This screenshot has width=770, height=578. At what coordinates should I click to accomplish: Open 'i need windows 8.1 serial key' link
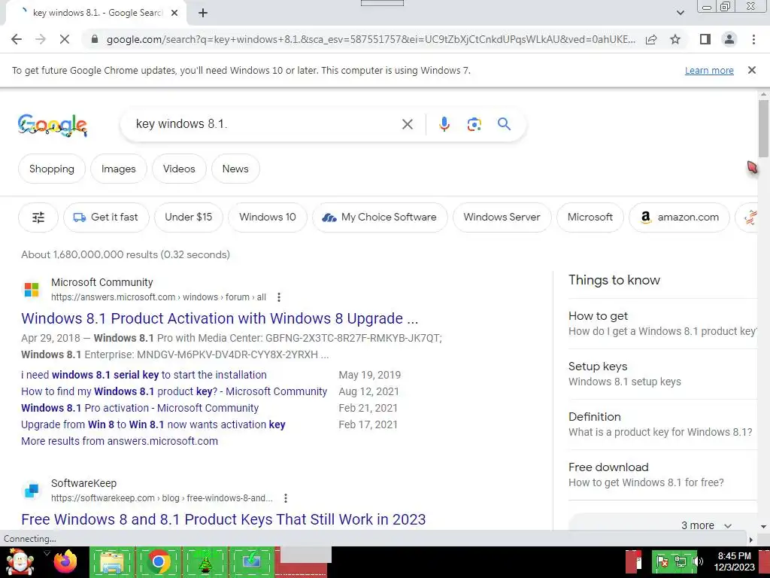point(144,375)
